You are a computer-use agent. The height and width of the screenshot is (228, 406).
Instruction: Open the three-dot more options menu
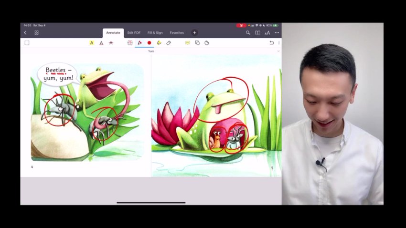(277, 33)
